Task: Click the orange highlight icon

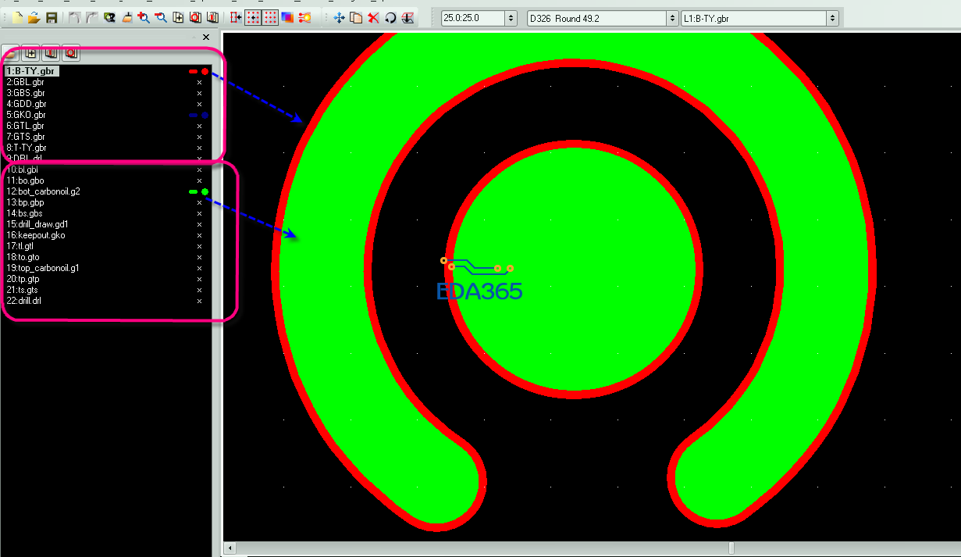Action: [305, 17]
